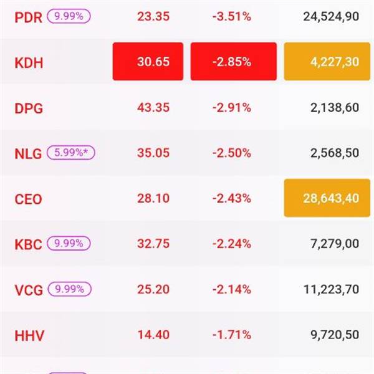
Task: Tap the 9.99% badge next to KBC
Action: pyautogui.click(x=69, y=243)
